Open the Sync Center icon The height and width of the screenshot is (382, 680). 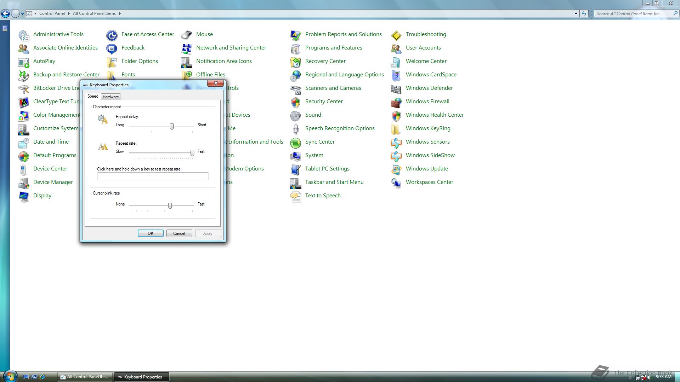(296, 143)
